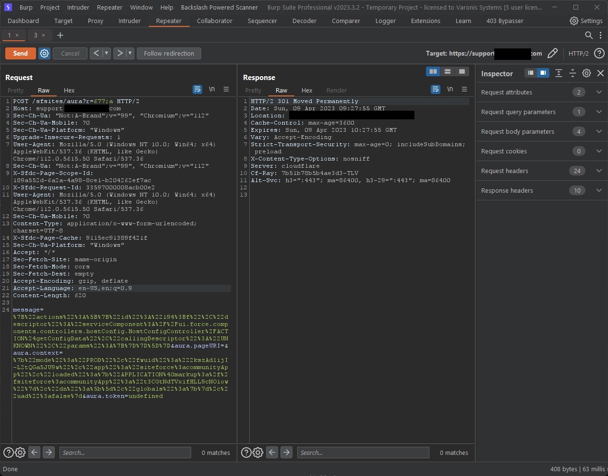Select response Render view tab

pos(337,90)
